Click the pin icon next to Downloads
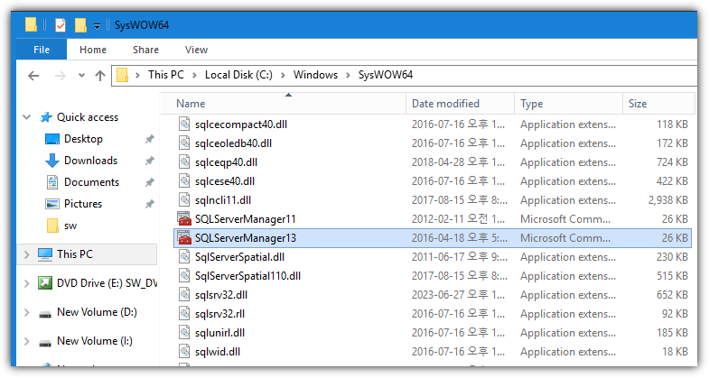The width and height of the screenshot is (709, 378). 149,161
